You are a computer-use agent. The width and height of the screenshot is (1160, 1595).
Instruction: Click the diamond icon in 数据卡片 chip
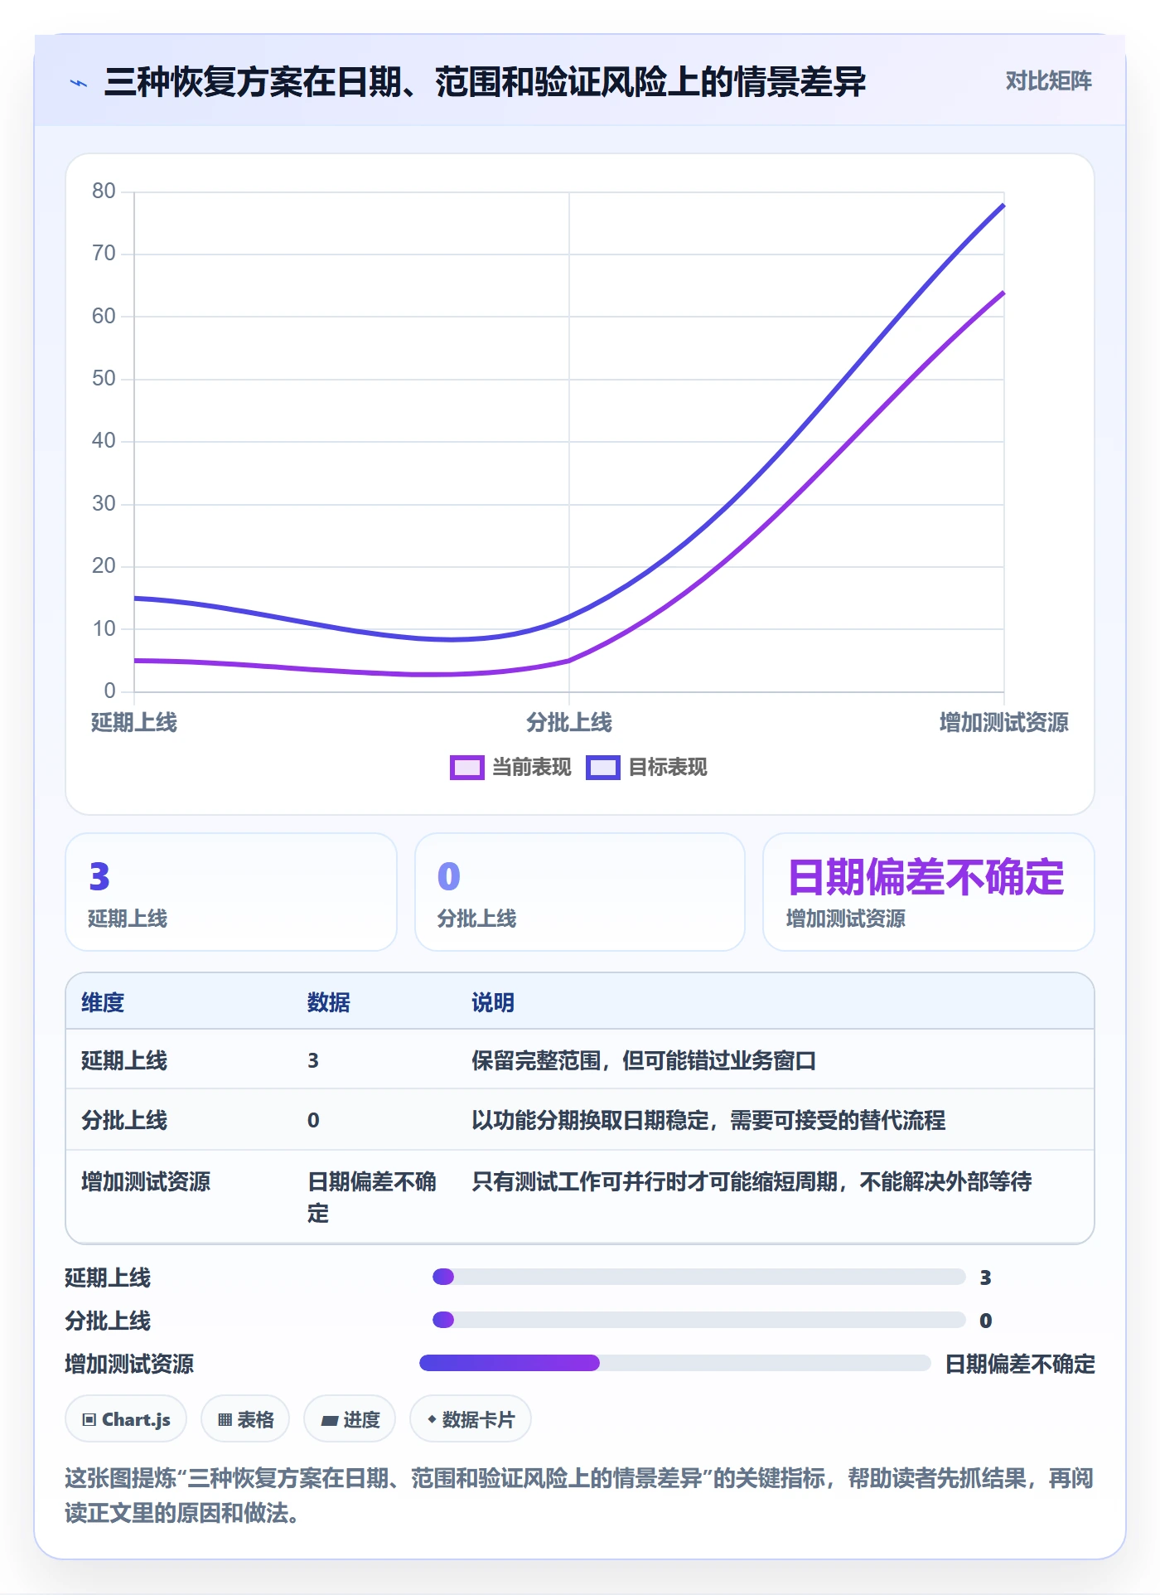(432, 1419)
